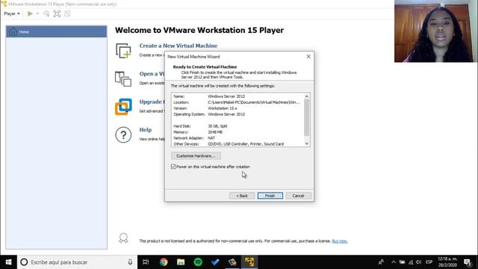Select Home in the library sidebar
This screenshot has height=269, width=478.
pos(57,31)
